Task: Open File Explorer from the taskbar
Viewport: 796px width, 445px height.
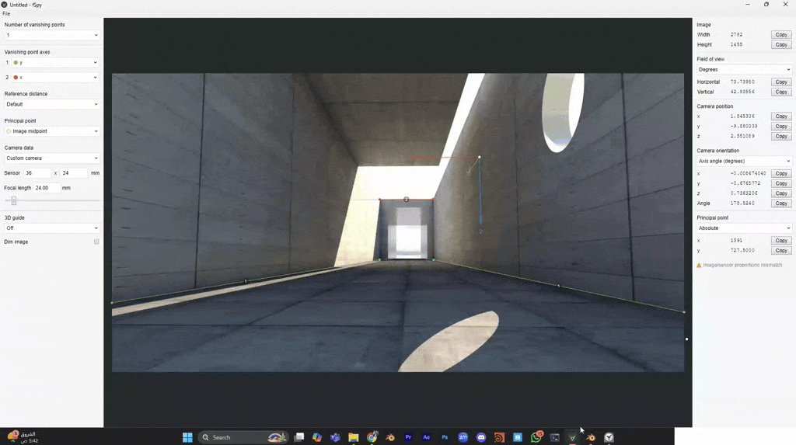Action: coord(354,437)
